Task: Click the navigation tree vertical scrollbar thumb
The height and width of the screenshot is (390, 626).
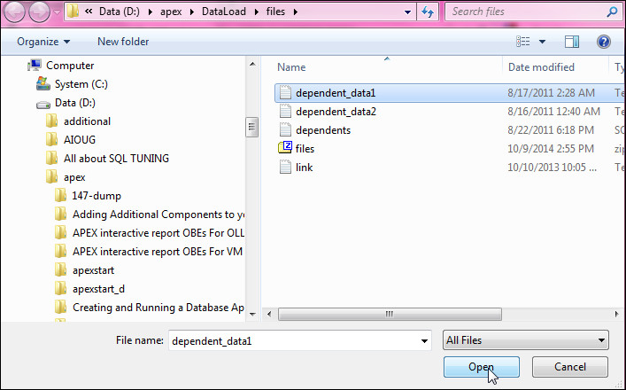Action: pos(252,127)
